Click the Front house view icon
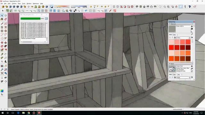Image resolution: width=205 pixels, height=115 pixels. coord(144,7)
